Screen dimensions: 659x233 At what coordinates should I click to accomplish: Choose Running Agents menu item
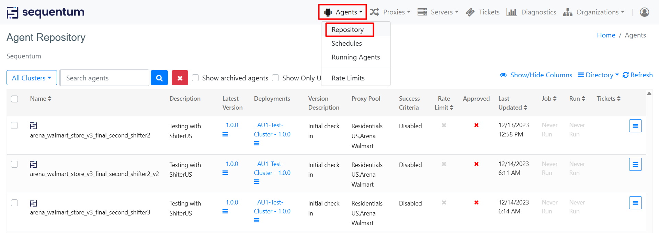pyautogui.click(x=355, y=57)
